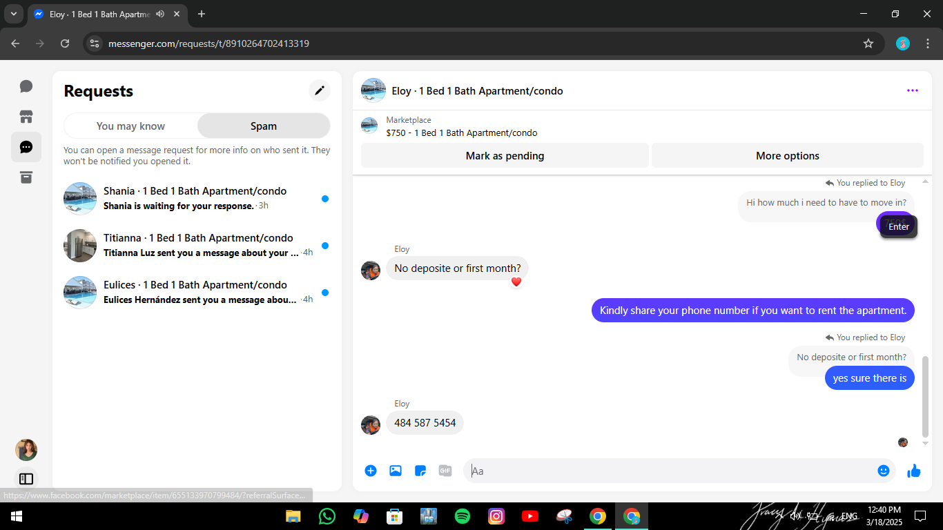Reload the page in Chrome

click(65, 43)
